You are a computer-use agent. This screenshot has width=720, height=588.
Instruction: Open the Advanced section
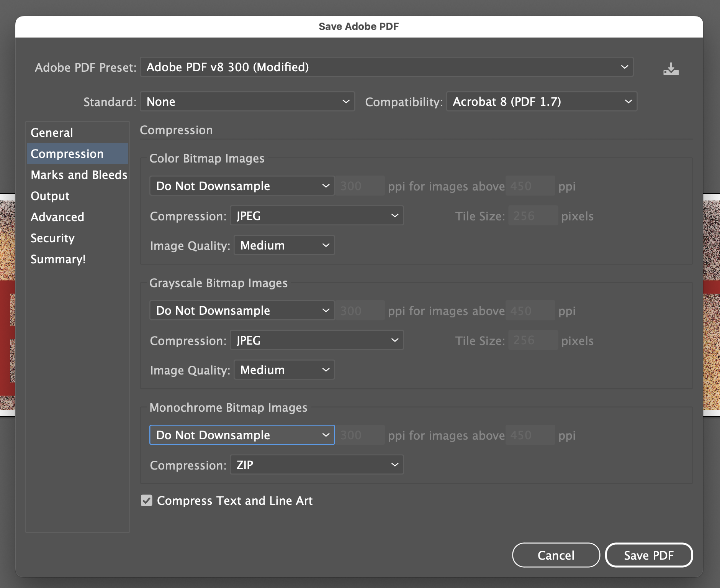click(57, 217)
